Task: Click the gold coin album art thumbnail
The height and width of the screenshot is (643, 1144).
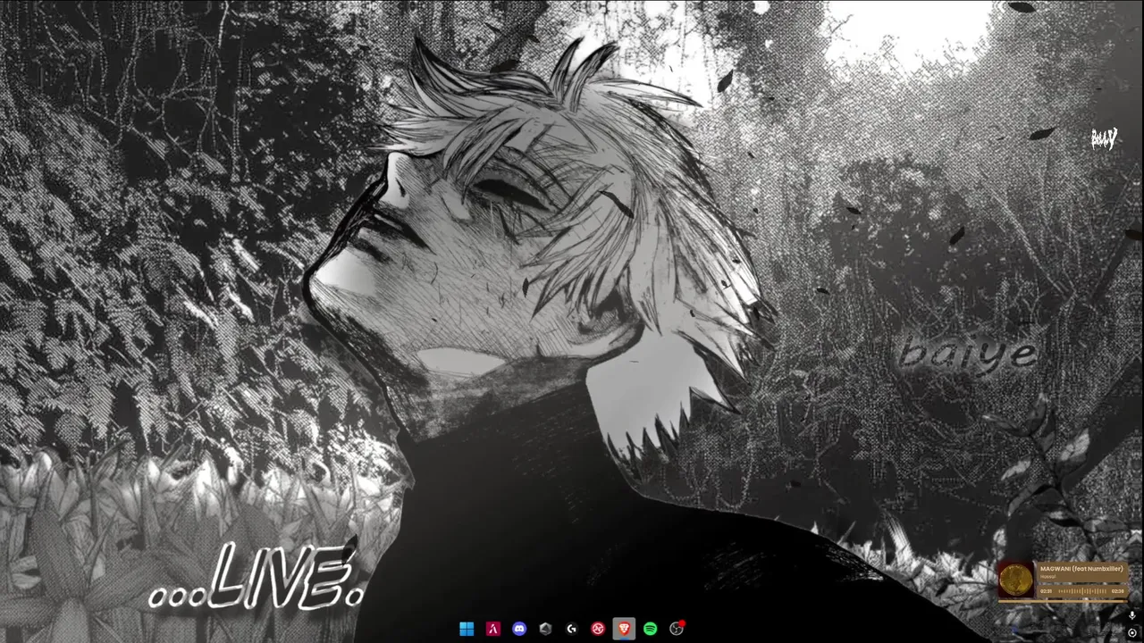Action: [1016, 580]
